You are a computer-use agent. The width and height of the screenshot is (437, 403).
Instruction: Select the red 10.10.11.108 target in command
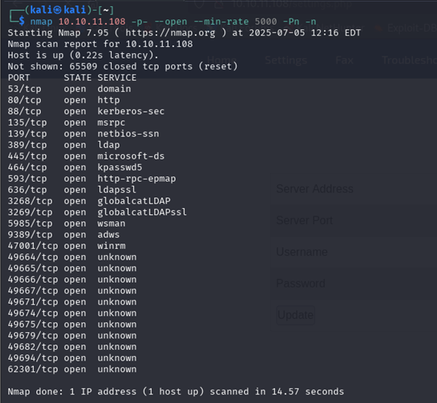92,22
